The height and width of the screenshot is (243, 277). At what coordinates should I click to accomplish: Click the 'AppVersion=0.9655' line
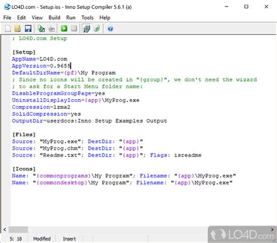(x=41, y=66)
